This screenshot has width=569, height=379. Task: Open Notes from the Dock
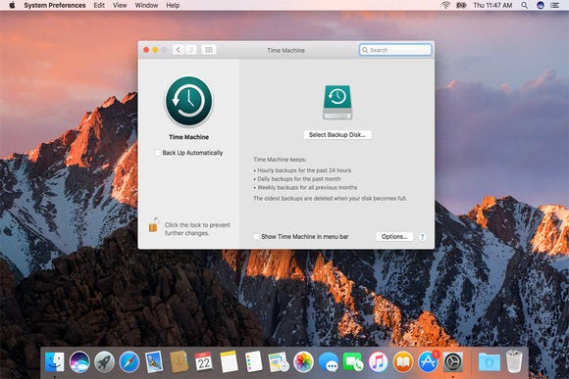pos(229,361)
